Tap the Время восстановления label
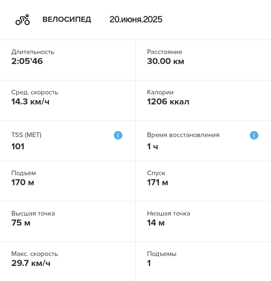This screenshot has height=281, width=271. click(x=183, y=135)
